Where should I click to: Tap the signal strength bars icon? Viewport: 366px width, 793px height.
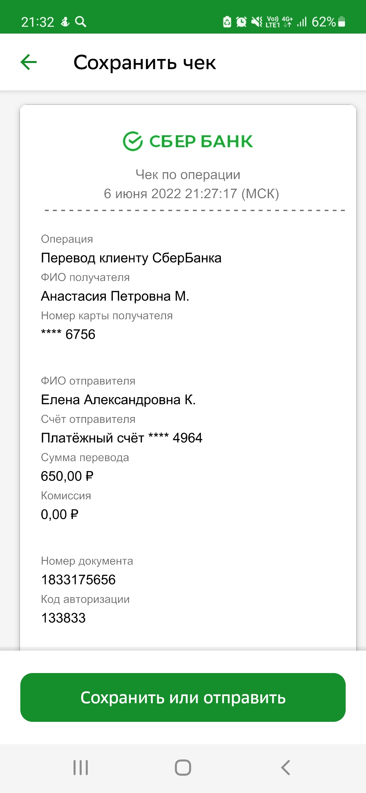point(302,22)
